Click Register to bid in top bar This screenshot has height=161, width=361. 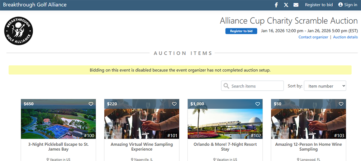coord(319,5)
